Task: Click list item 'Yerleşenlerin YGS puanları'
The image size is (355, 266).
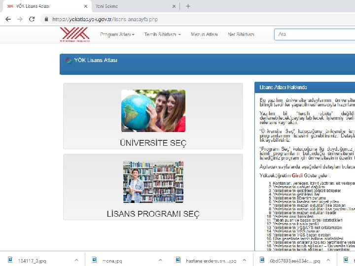Action: point(296,231)
